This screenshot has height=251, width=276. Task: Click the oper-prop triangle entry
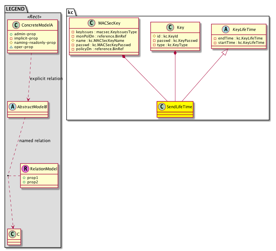[x=31, y=47]
